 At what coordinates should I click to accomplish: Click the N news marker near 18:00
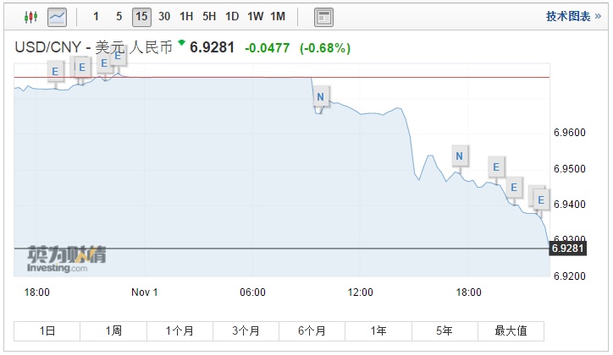pos(459,156)
